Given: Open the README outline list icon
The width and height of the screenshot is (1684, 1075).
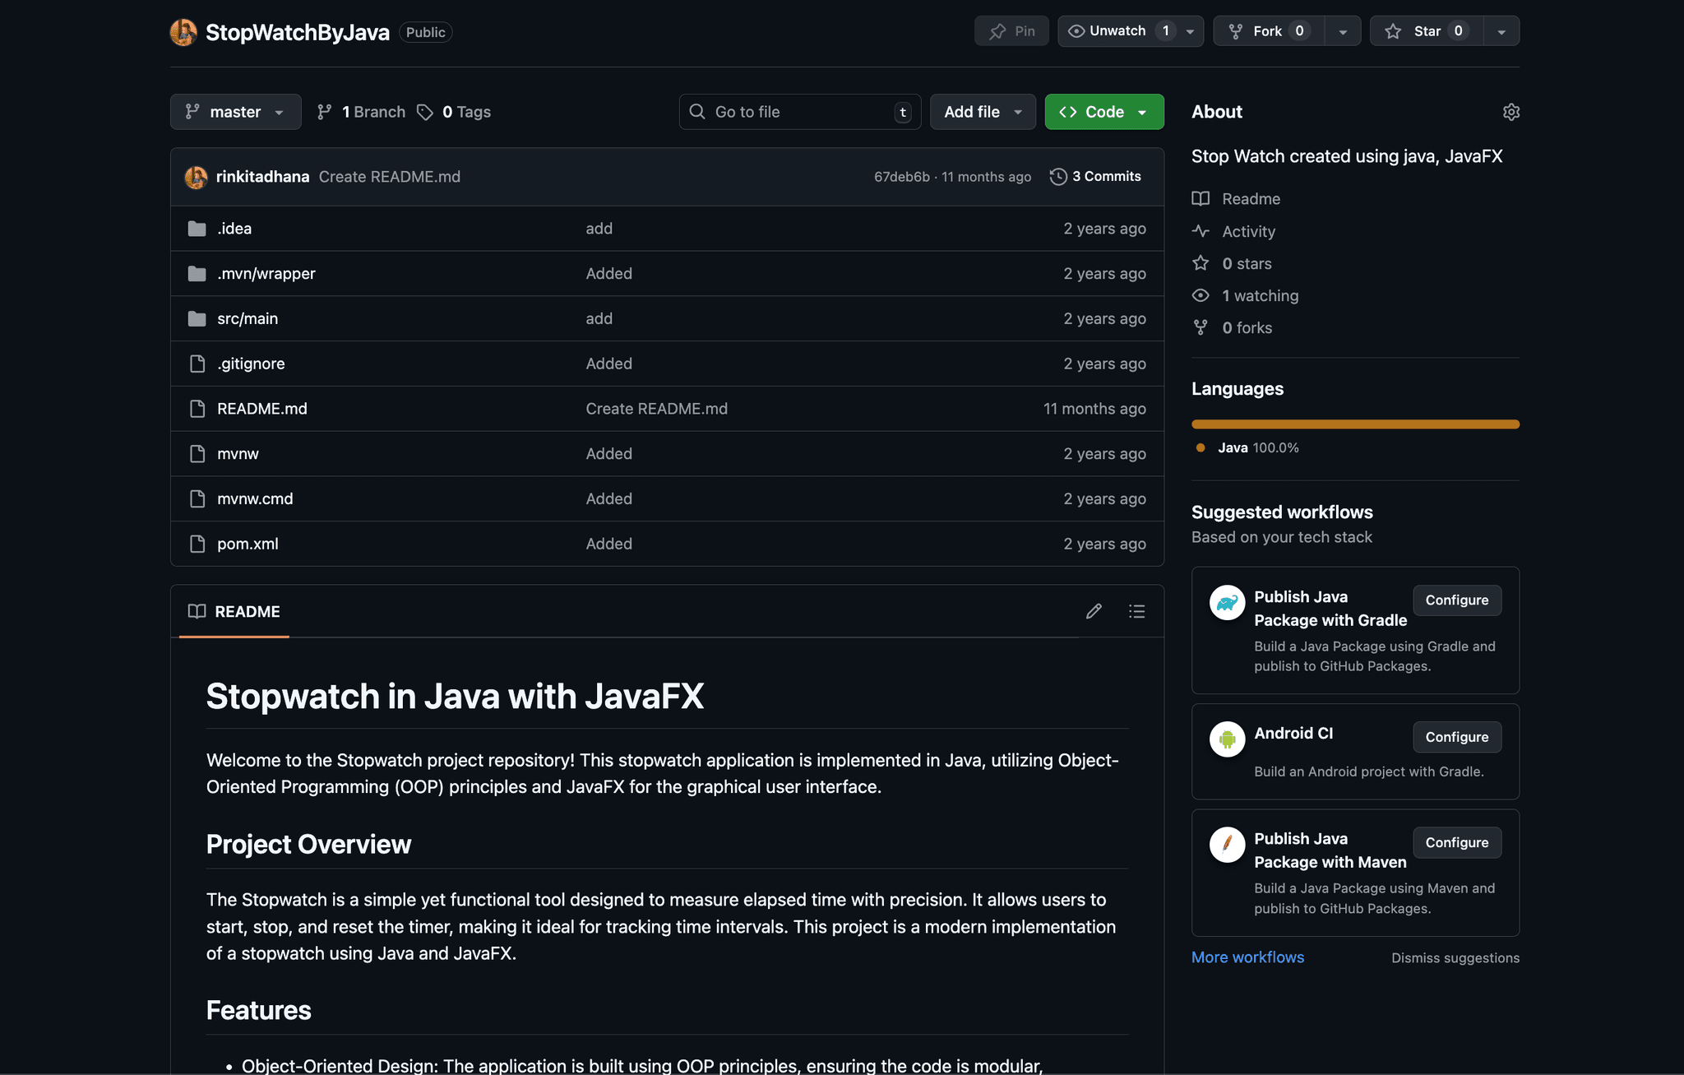Looking at the screenshot, I should (x=1136, y=611).
